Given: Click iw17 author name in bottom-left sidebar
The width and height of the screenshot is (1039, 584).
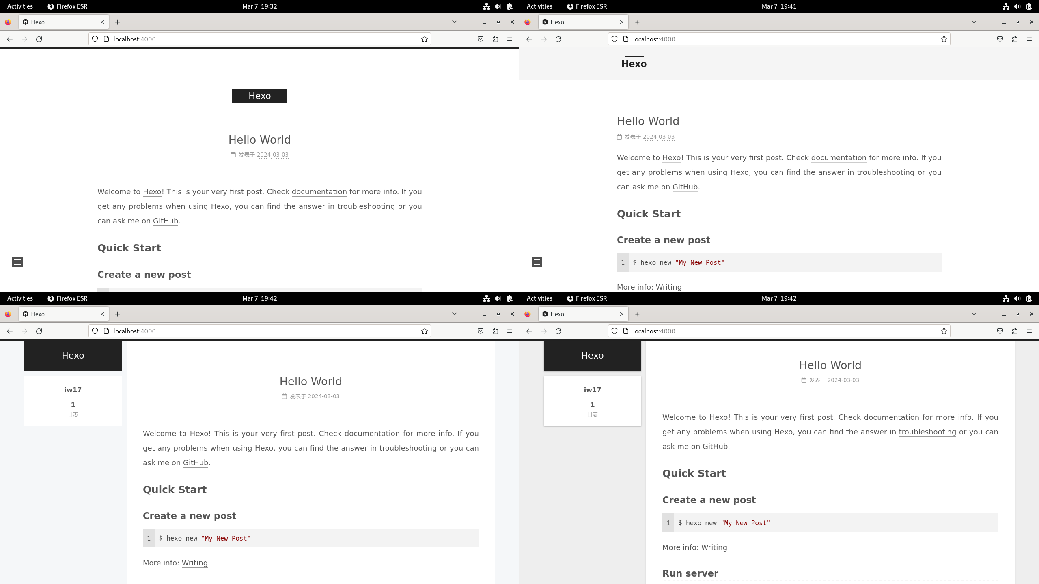Looking at the screenshot, I should pyautogui.click(x=73, y=390).
